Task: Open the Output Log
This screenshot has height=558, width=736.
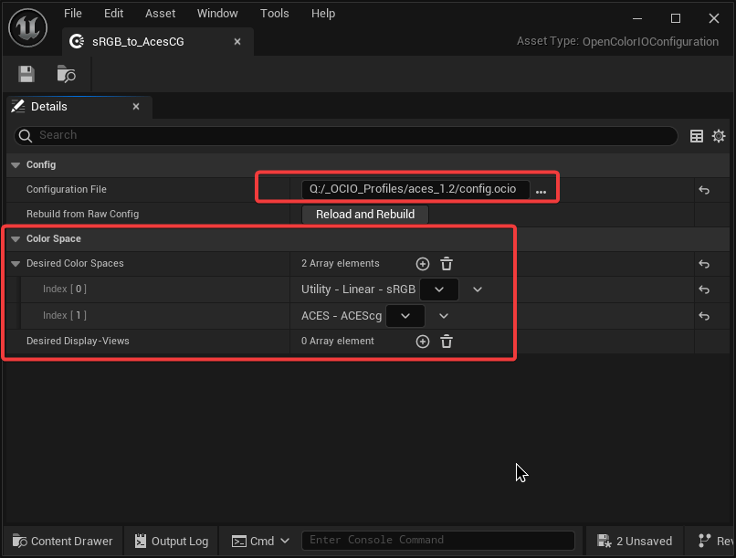Action: click(172, 542)
